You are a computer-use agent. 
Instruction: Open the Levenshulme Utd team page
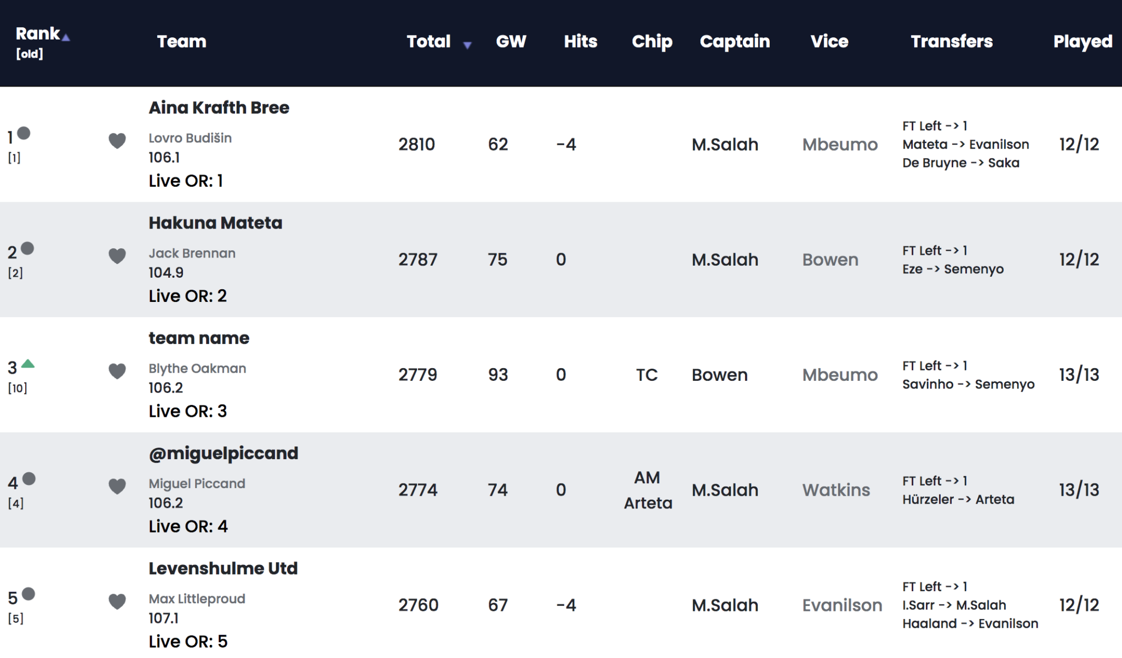(x=222, y=568)
